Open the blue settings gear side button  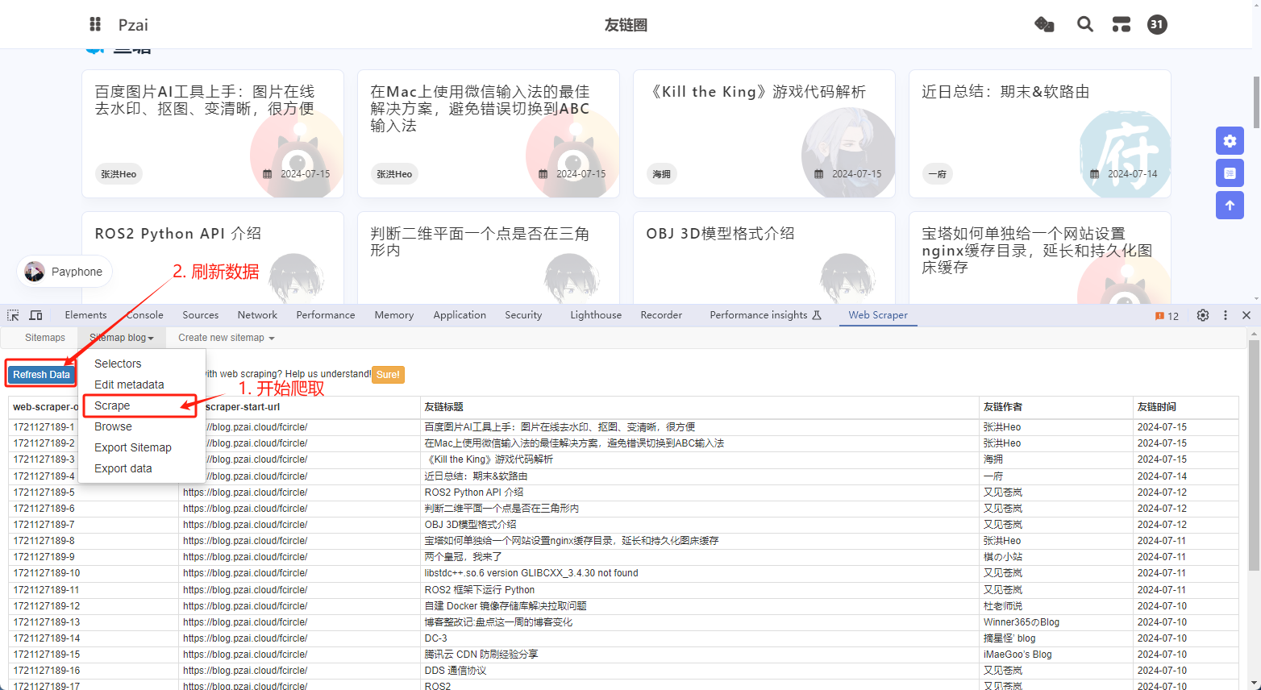pyautogui.click(x=1230, y=141)
